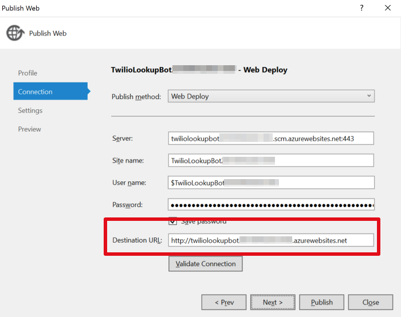Click the Publish button

coord(322,303)
